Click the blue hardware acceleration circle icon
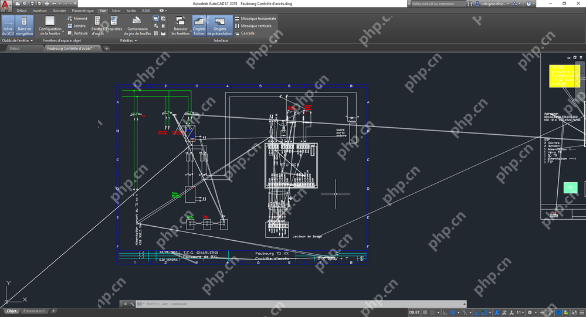Image resolution: width=586 pixels, height=317 pixels. (x=558, y=312)
